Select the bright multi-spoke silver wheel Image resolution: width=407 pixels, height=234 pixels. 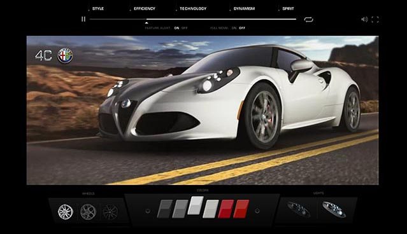click(x=66, y=212)
